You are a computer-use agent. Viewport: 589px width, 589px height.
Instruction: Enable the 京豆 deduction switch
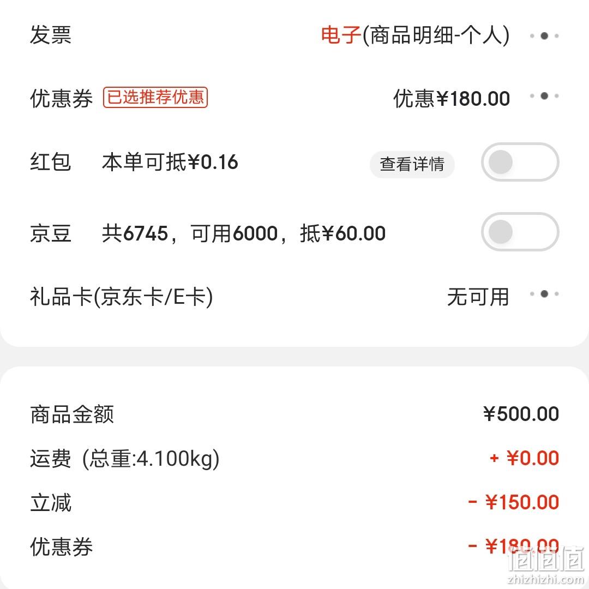[520, 232]
